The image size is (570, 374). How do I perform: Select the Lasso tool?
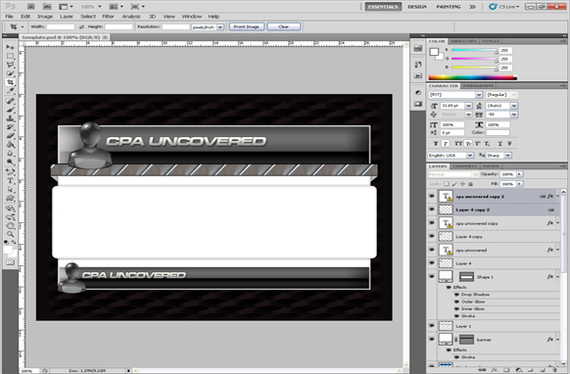[x=10, y=65]
